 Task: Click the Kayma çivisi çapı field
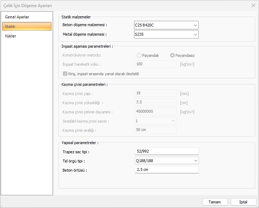coord(155,93)
